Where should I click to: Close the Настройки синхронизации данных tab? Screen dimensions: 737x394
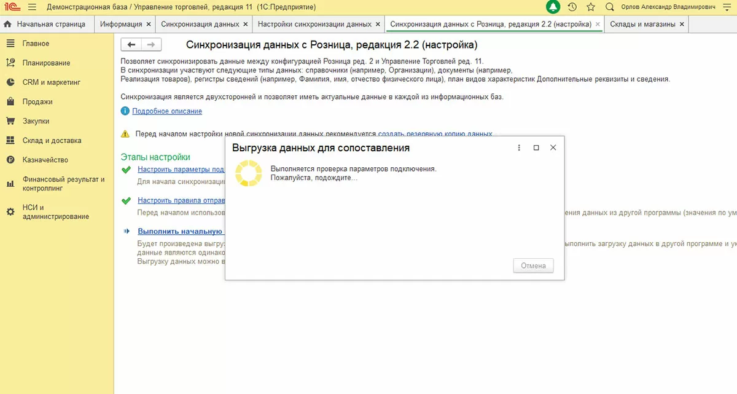378,24
